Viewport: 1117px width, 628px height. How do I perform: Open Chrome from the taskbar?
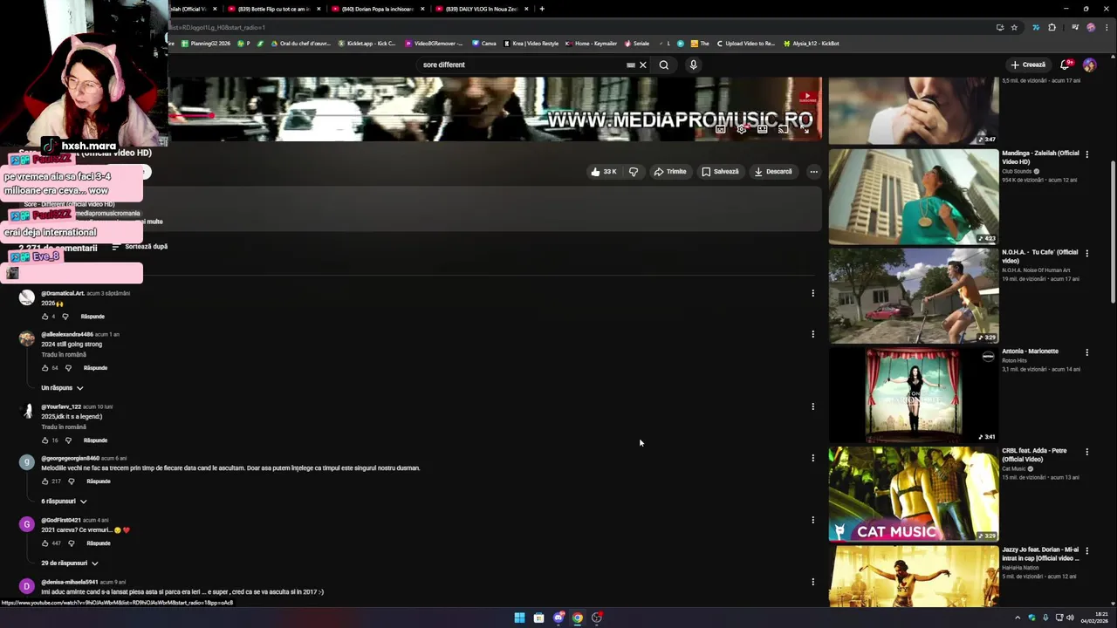tap(577, 618)
